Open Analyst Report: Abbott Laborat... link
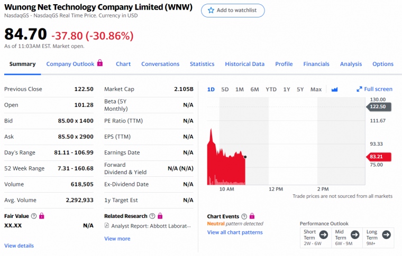402x256 pixels. [x=151, y=226]
